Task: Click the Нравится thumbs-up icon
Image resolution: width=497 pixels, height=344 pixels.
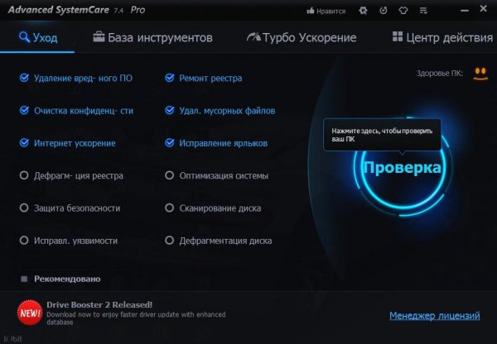Action: coord(311,11)
